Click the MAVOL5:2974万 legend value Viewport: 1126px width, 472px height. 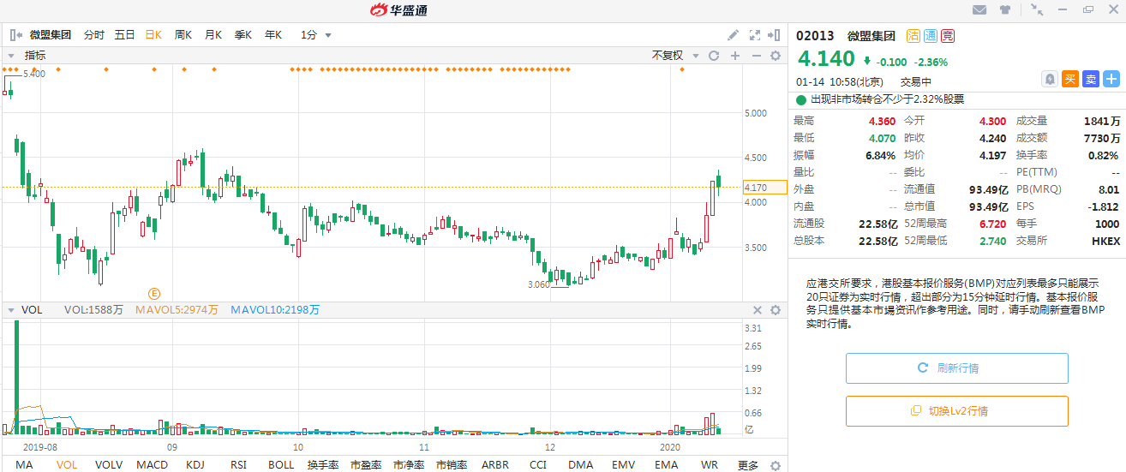(177, 310)
